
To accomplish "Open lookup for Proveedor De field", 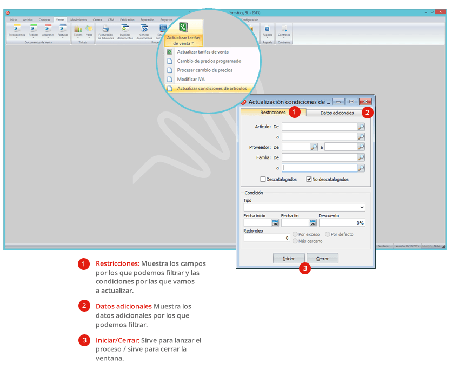I will pos(314,147).
